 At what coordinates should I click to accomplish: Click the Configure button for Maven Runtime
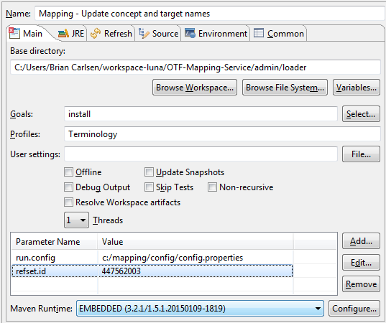click(354, 308)
